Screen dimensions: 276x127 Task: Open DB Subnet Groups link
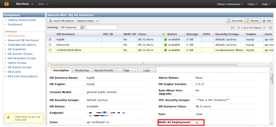point(19,67)
